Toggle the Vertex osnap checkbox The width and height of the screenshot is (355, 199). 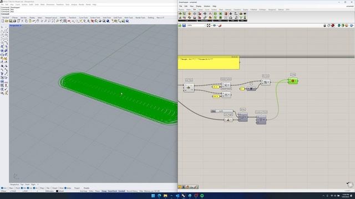[65, 188]
